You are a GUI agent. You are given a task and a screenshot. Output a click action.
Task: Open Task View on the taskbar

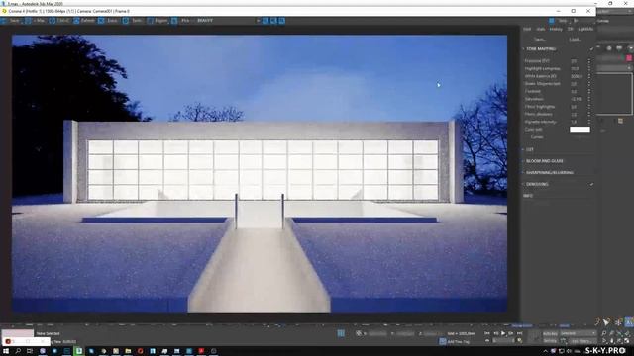[x=30, y=352]
